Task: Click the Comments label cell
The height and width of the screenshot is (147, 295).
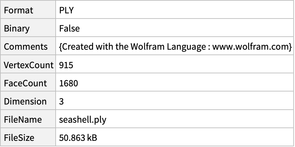Action: pyautogui.click(x=28, y=46)
